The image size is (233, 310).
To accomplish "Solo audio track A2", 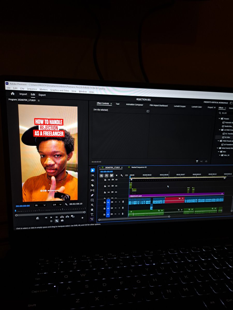I will click(x=119, y=208).
